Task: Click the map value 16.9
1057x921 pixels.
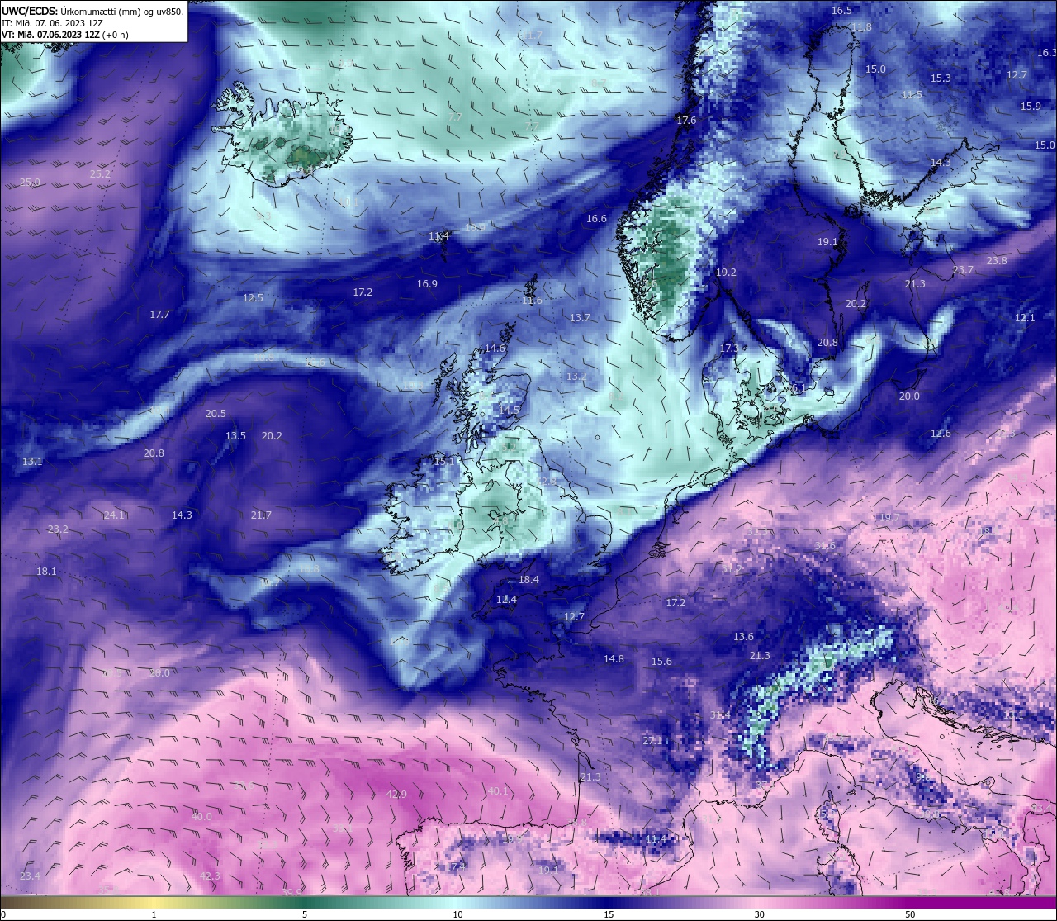Action: pos(427,284)
